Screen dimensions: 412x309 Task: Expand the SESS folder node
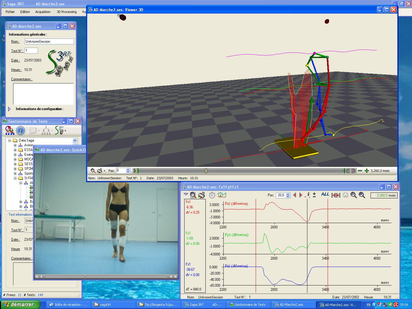pos(15,164)
